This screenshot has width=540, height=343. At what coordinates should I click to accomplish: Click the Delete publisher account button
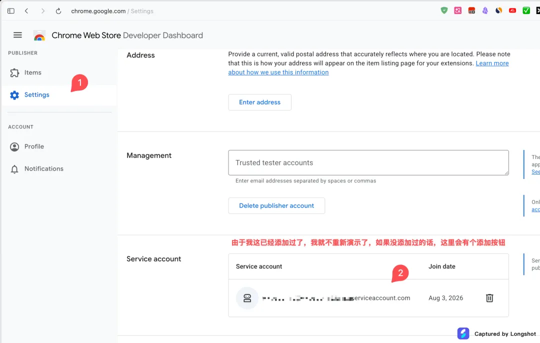tap(276, 205)
